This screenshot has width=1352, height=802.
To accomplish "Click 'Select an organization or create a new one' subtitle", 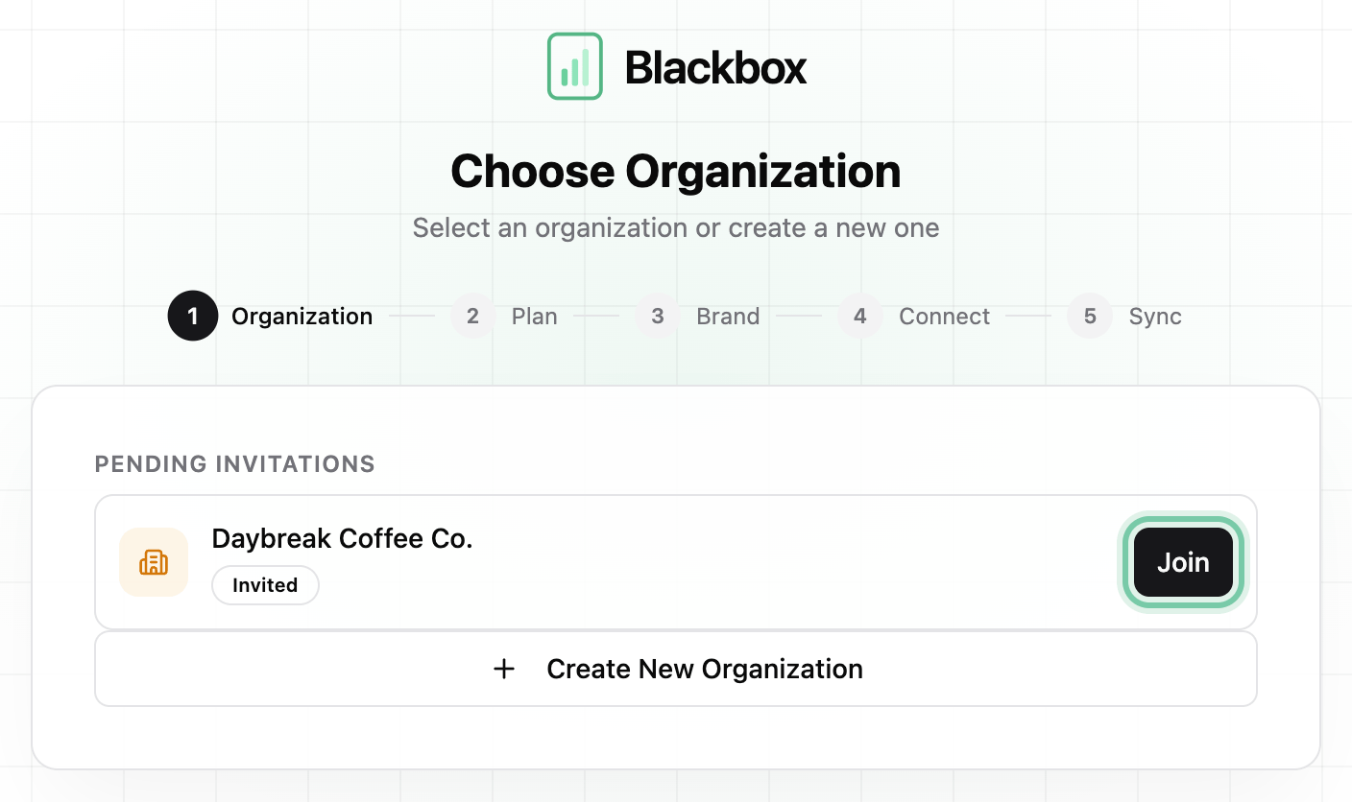I will [x=676, y=228].
